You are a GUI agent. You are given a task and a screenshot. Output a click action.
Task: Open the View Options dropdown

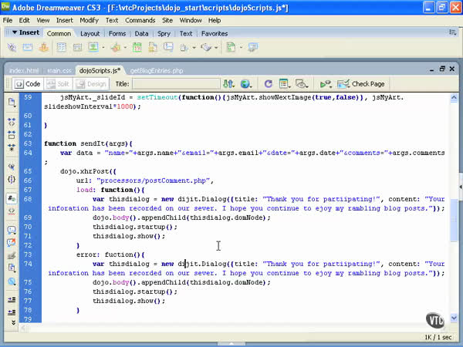[x=285, y=83]
